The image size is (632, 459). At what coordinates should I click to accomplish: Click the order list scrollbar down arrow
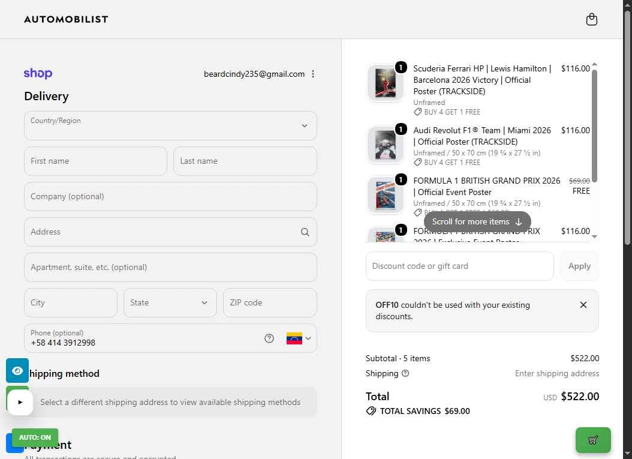594,237
